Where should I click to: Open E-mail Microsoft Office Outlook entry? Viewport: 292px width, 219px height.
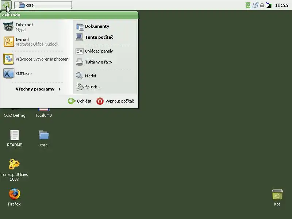(37, 42)
